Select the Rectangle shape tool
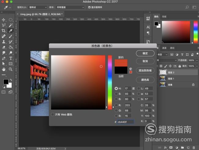Screen dimensions: 199x150 pos(10,64)
